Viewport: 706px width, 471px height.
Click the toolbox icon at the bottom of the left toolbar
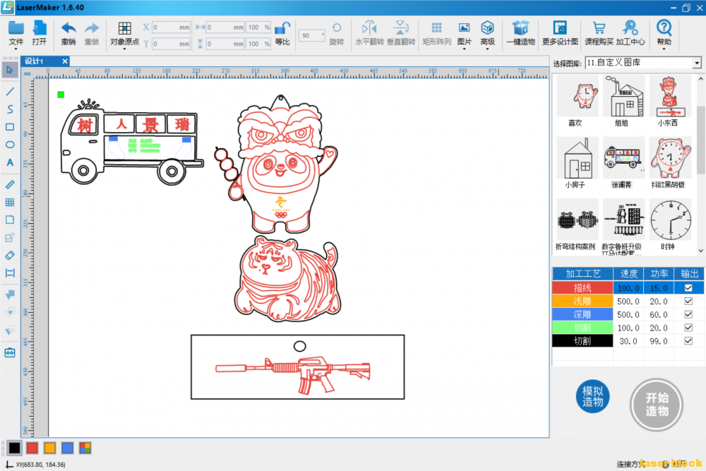[10, 352]
